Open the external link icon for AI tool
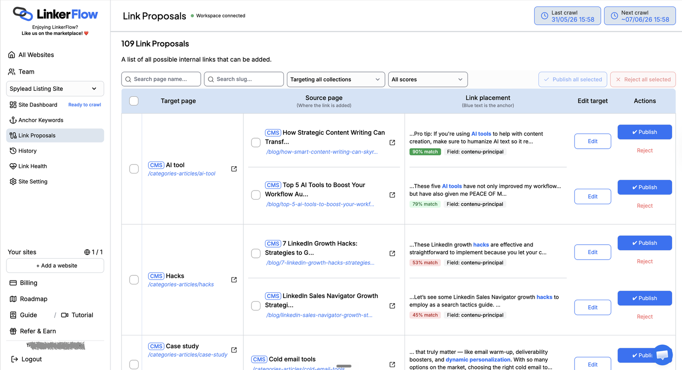The image size is (682, 370). [x=234, y=169]
